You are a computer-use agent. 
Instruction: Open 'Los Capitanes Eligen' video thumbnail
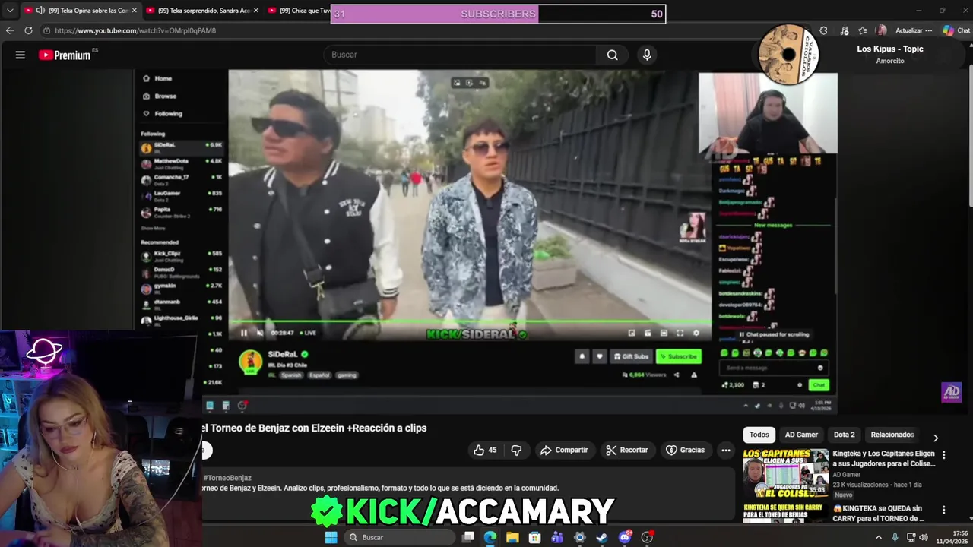pos(786,473)
